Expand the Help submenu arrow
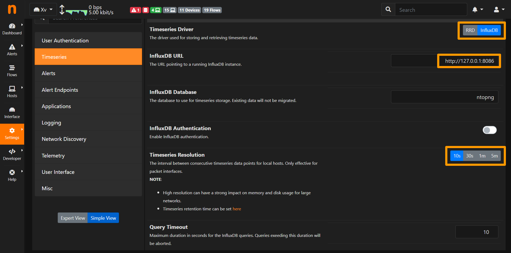 (x=22, y=171)
